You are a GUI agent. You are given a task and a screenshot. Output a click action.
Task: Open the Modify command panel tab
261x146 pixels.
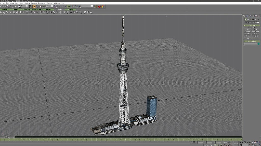click(247, 16)
